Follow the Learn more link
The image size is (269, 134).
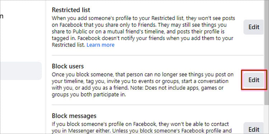(x=100, y=45)
